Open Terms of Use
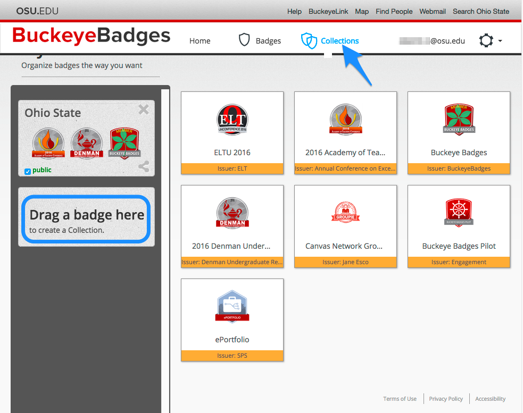This screenshot has height=413, width=523. tap(400, 399)
